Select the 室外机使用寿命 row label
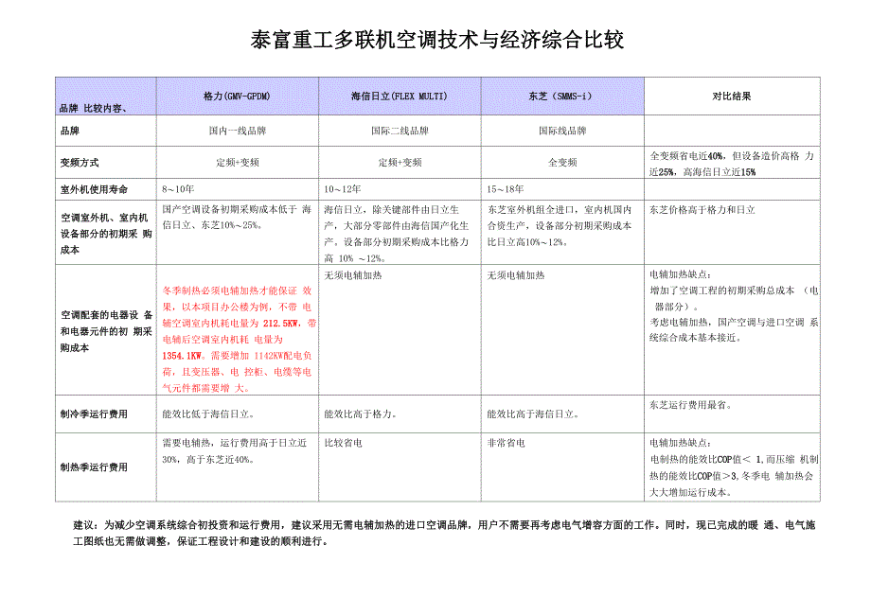The image size is (871, 616). click(93, 190)
